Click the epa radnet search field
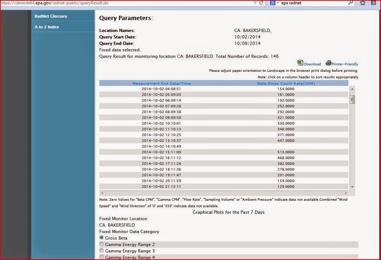Image resolution: width=381 pixels, height=260 pixels. (313, 3)
